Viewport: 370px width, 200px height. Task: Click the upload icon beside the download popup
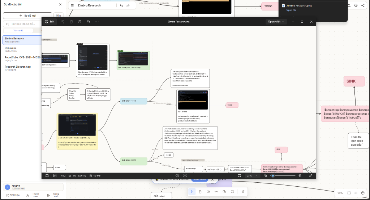tap(349, 5)
